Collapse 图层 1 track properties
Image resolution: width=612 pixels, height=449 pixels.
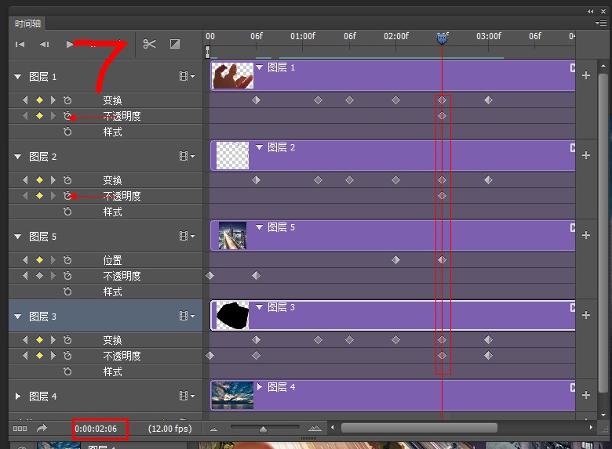pos(17,77)
